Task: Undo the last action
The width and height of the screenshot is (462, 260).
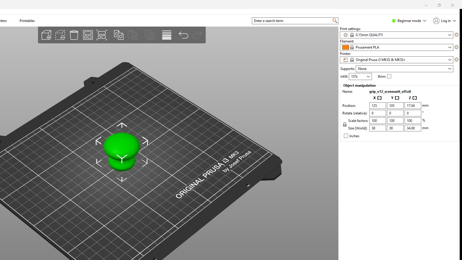Action: [x=183, y=35]
